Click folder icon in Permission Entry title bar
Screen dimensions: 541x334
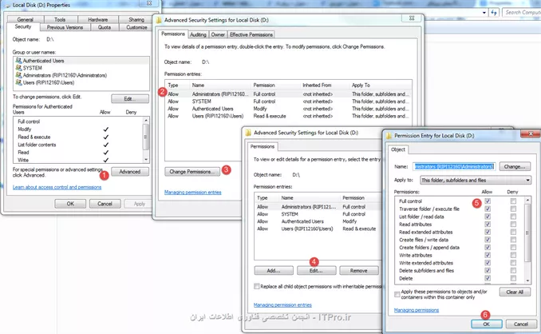click(389, 136)
